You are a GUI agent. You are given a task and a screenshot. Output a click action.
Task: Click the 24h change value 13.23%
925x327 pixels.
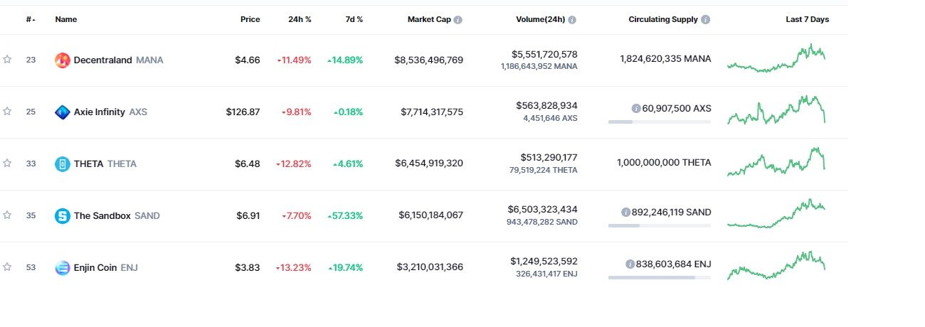pos(294,268)
